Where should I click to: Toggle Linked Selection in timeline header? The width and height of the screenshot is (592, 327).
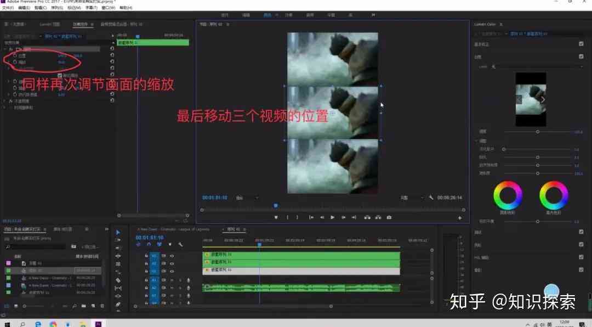pos(160,245)
